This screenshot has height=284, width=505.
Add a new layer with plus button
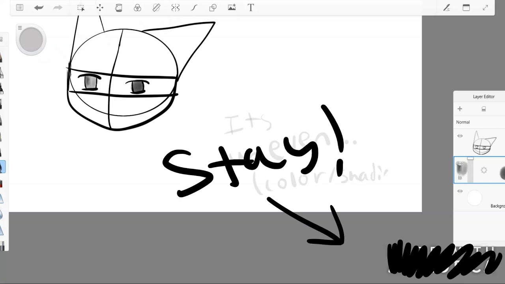(x=460, y=109)
